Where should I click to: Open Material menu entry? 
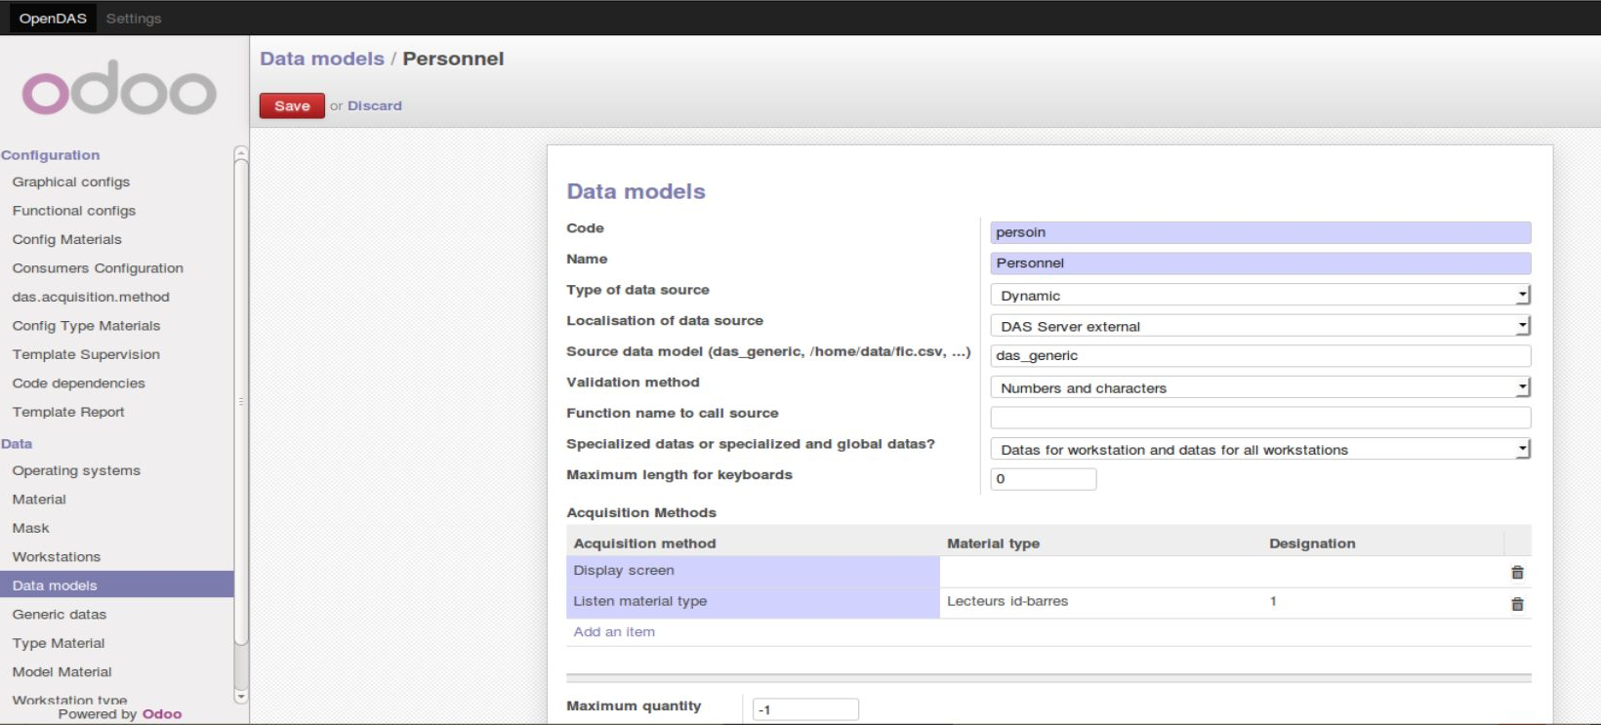pos(39,499)
